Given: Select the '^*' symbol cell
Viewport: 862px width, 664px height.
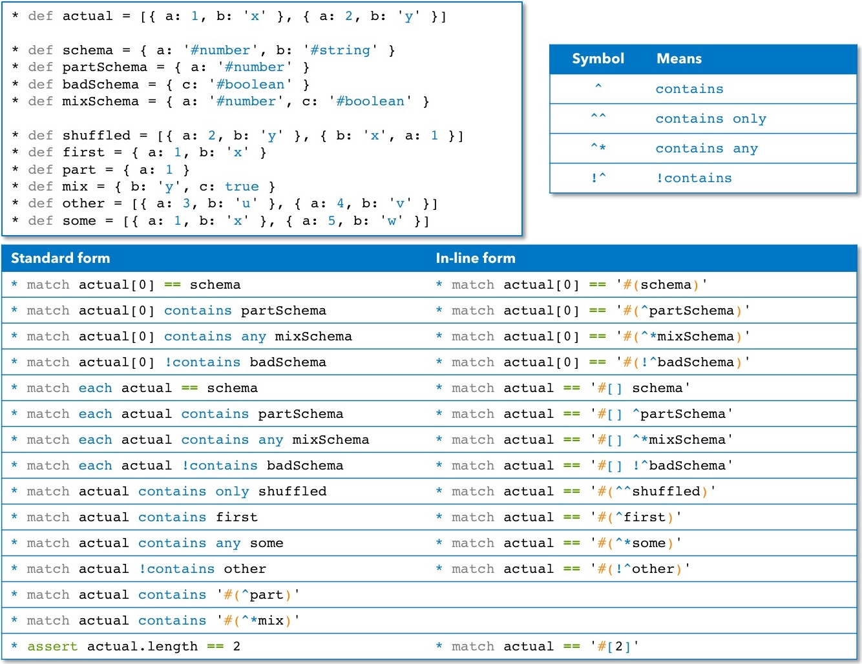Looking at the screenshot, I should (x=598, y=148).
